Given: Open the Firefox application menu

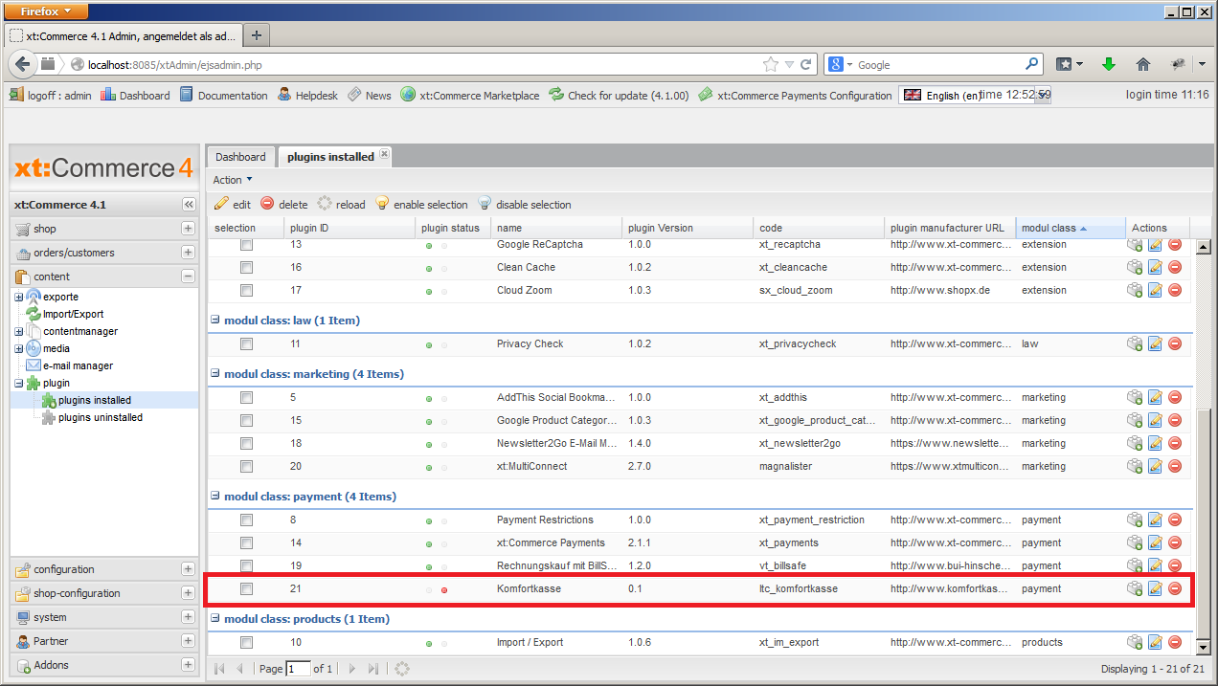Looking at the screenshot, I should click(47, 11).
